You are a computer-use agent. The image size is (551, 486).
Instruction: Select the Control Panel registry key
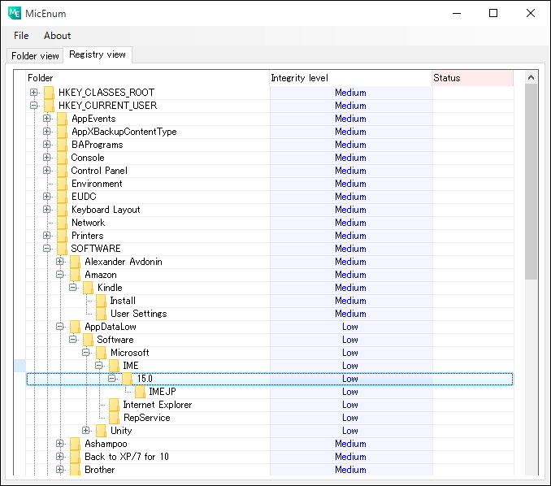(99, 171)
